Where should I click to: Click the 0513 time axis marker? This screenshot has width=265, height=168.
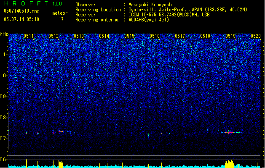tap(79, 36)
